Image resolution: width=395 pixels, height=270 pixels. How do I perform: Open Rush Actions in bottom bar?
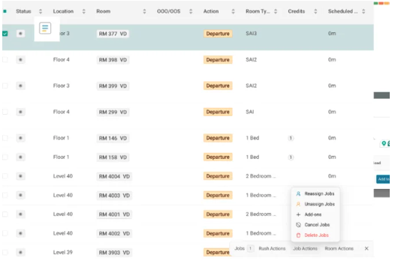pyautogui.click(x=272, y=248)
